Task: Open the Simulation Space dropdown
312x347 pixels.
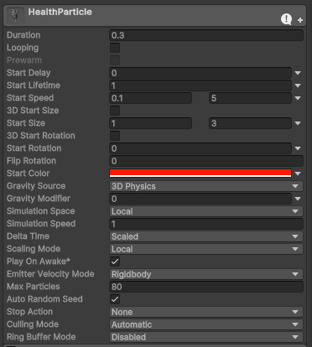Action: tap(206, 211)
